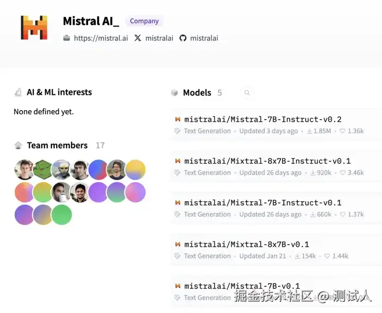Click the models search magnifier button
382x313 pixels.
pyautogui.click(x=247, y=93)
